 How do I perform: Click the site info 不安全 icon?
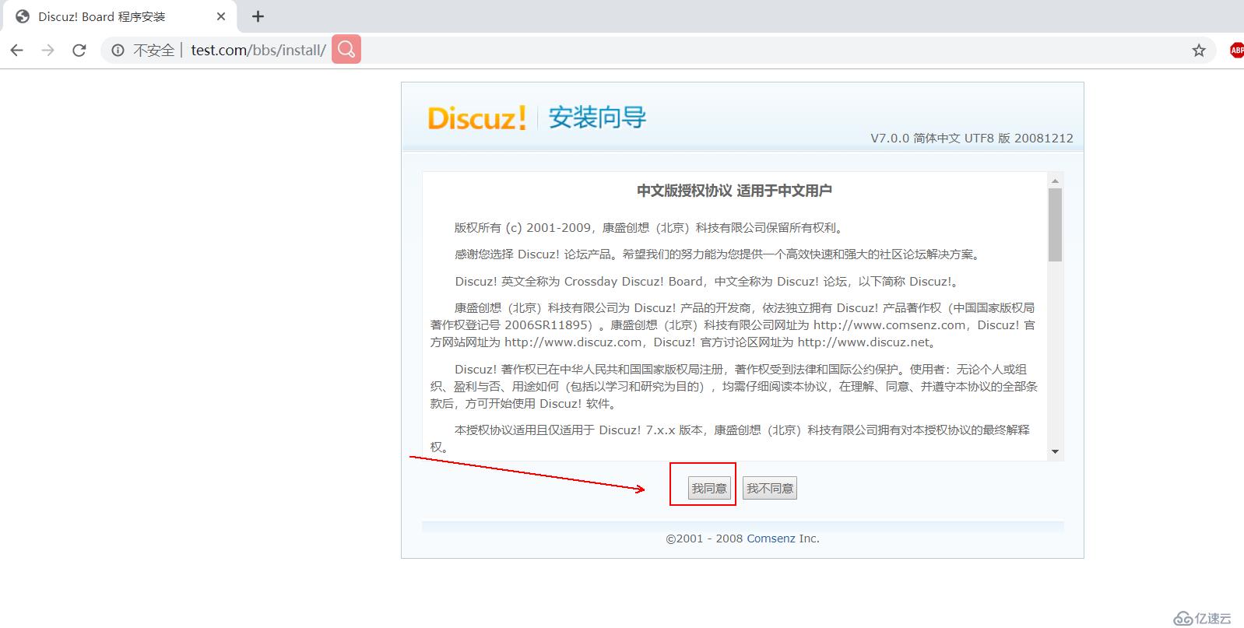click(118, 51)
